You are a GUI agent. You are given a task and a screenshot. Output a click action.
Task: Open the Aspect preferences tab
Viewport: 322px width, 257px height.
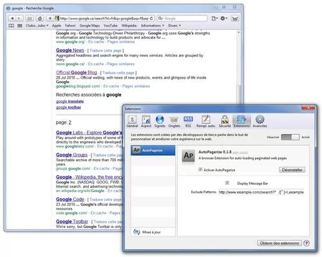[146, 122]
